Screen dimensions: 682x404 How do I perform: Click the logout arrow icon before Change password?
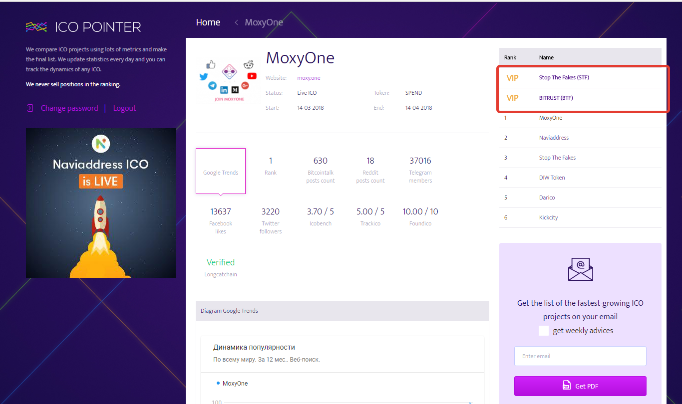pyautogui.click(x=29, y=108)
